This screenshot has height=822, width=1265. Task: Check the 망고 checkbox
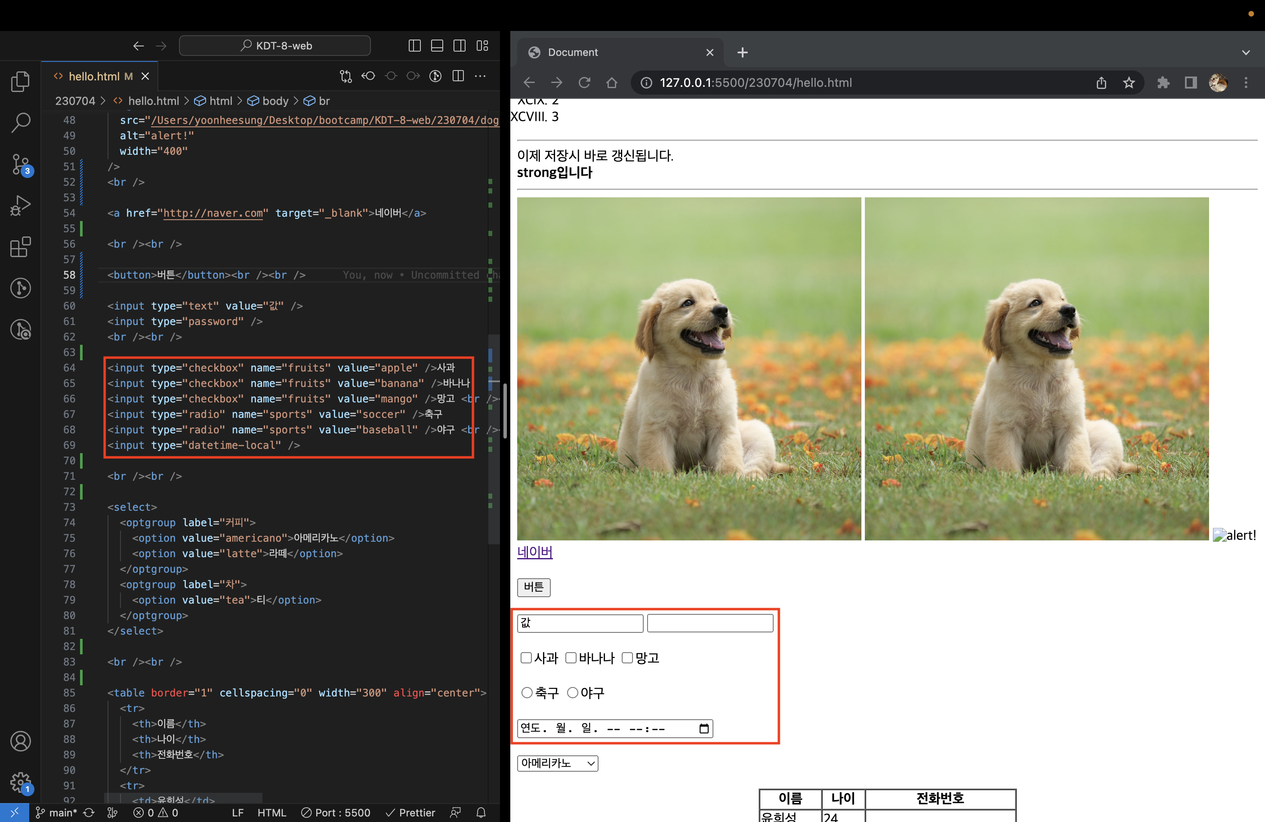point(627,658)
